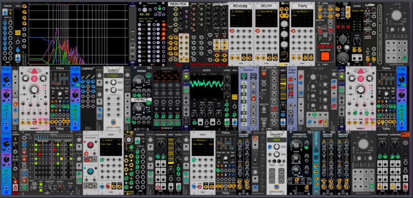Click the AUDIO module LEVEL knob
413x198 pixels.
click(x=357, y=40)
